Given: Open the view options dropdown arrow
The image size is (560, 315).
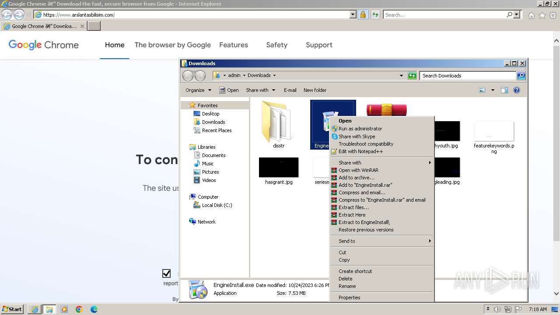Looking at the screenshot, I should (493, 90).
